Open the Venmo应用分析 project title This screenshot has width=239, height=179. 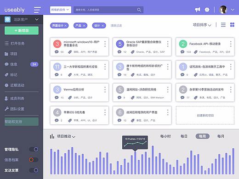click(74, 89)
